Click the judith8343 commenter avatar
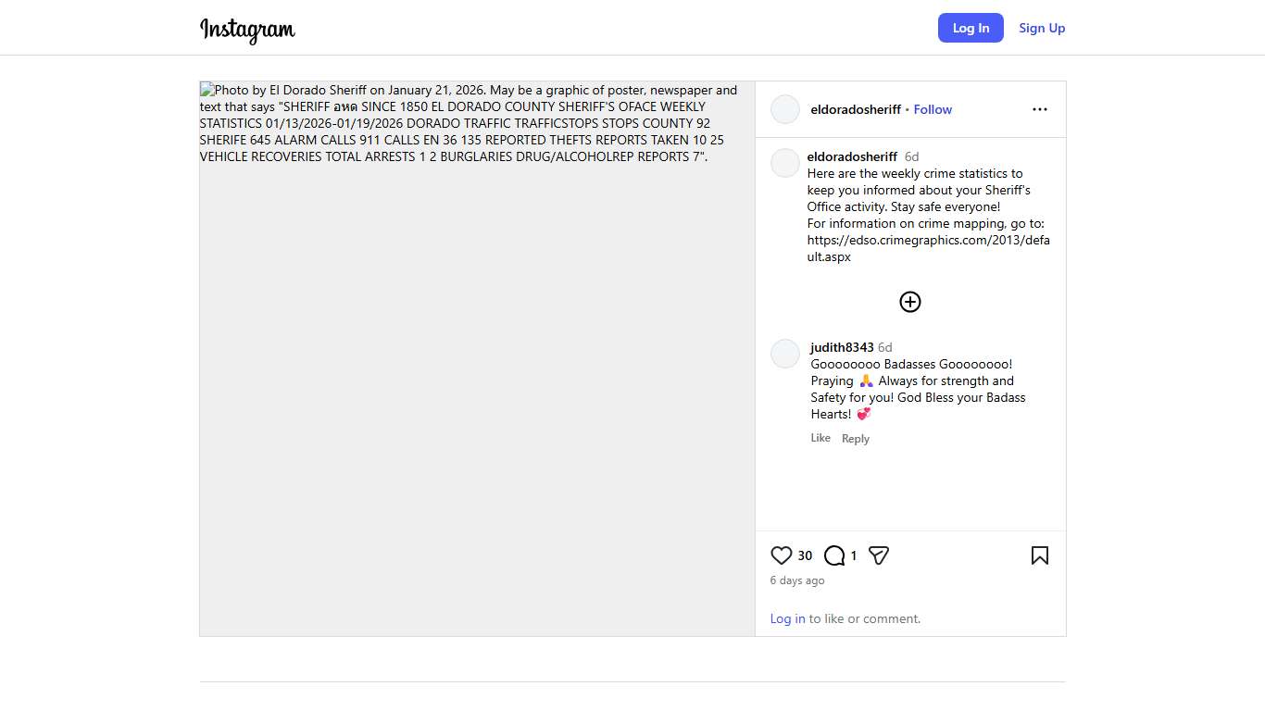The image size is (1265, 711). pyautogui.click(x=785, y=354)
